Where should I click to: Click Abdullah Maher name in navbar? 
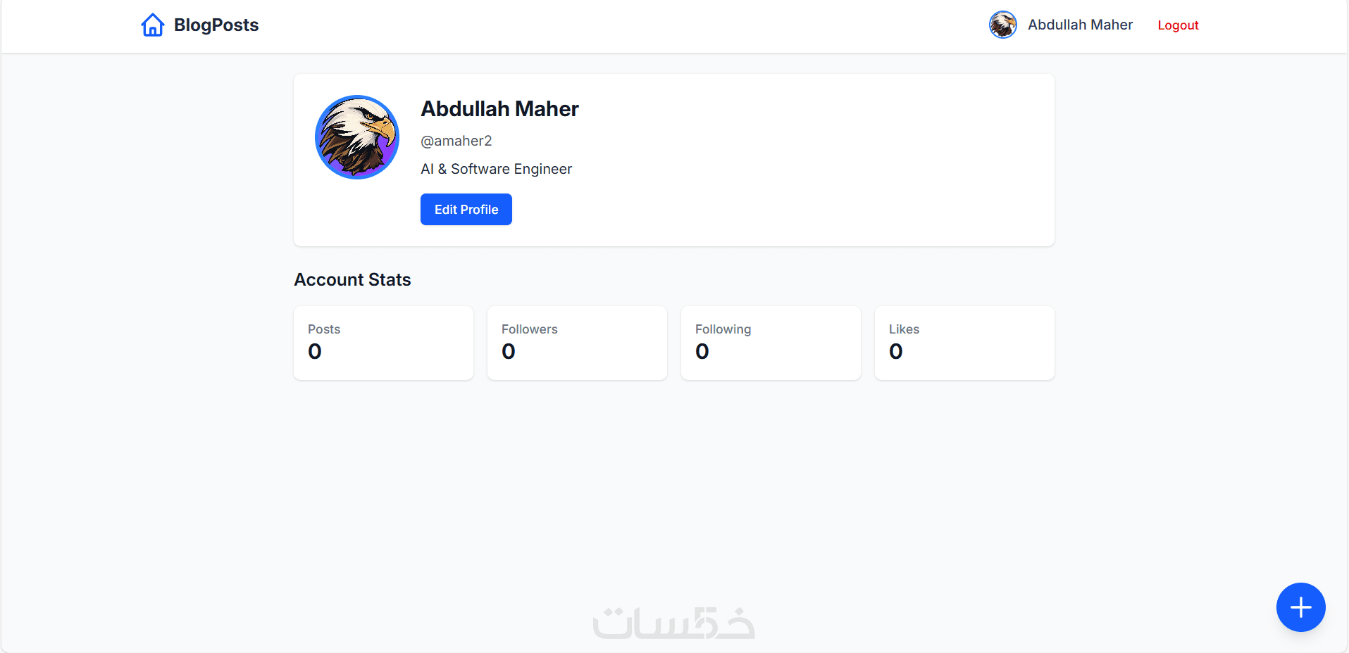[x=1080, y=25]
